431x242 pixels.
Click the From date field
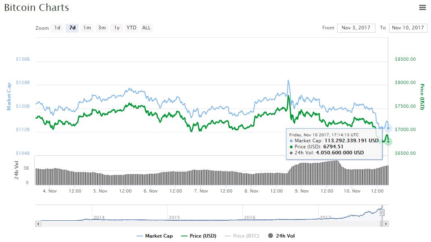[x=356, y=28]
